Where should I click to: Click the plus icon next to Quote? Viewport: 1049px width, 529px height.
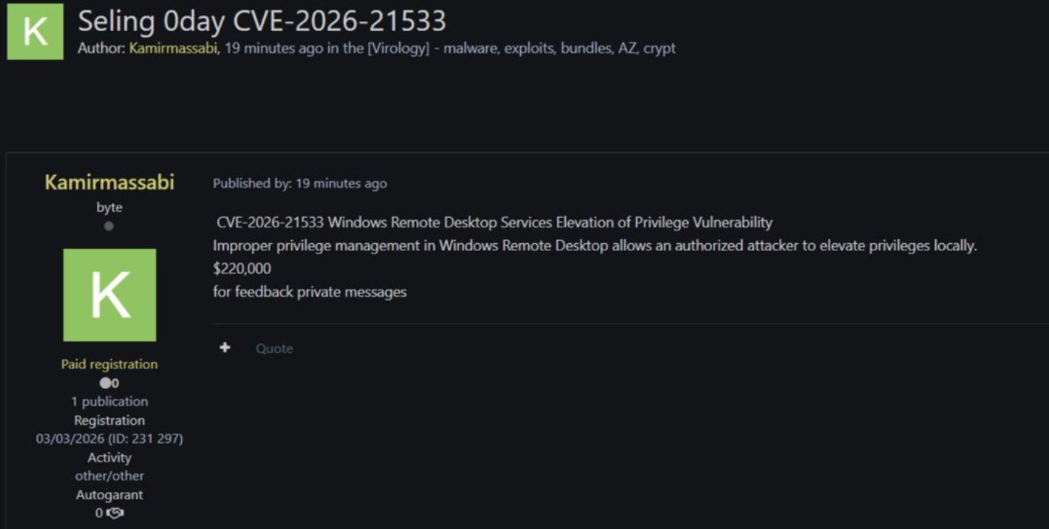[225, 348]
